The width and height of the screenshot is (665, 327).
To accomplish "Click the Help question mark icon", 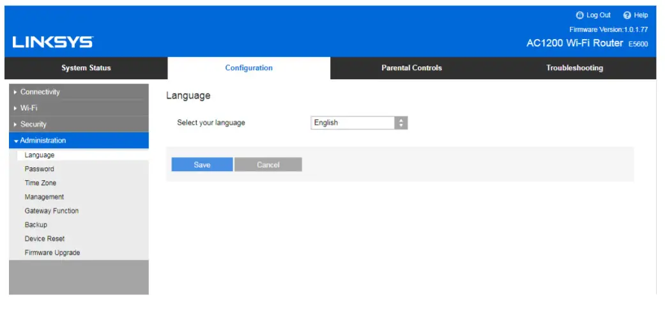I will click(x=627, y=15).
